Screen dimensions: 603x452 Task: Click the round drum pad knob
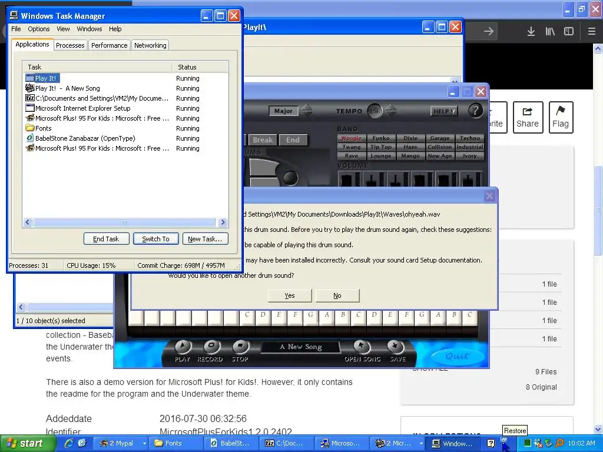[x=290, y=177]
